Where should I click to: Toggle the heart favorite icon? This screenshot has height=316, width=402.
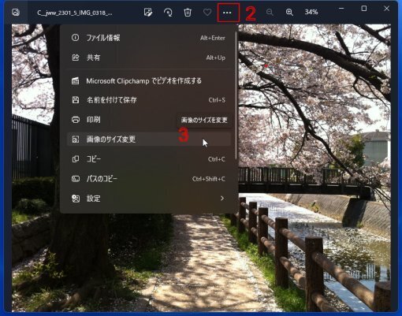point(207,13)
